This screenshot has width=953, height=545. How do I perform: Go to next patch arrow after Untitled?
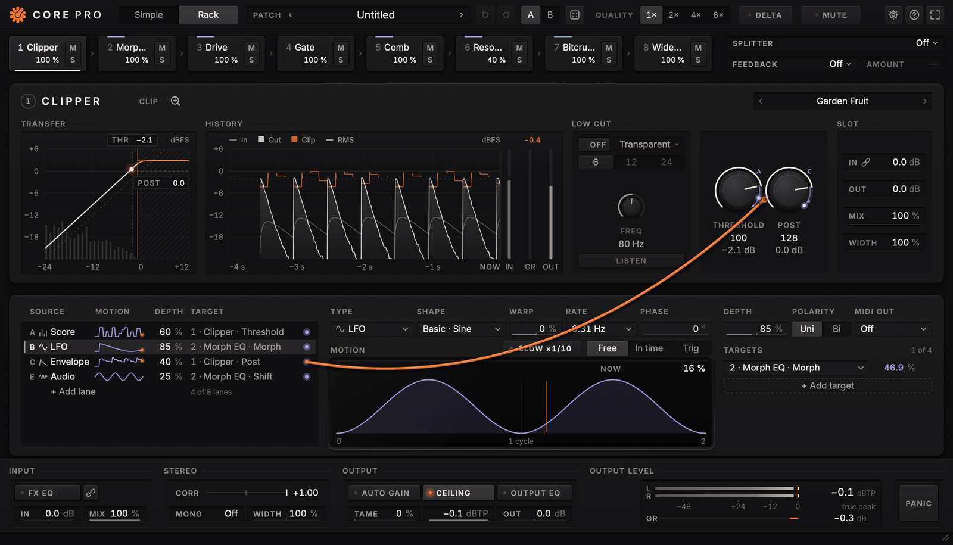pos(462,15)
